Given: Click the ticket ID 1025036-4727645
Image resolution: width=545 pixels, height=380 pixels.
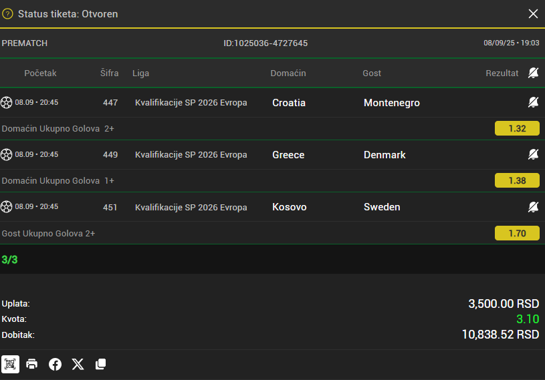Looking at the screenshot, I should click(x=265, y=43).
